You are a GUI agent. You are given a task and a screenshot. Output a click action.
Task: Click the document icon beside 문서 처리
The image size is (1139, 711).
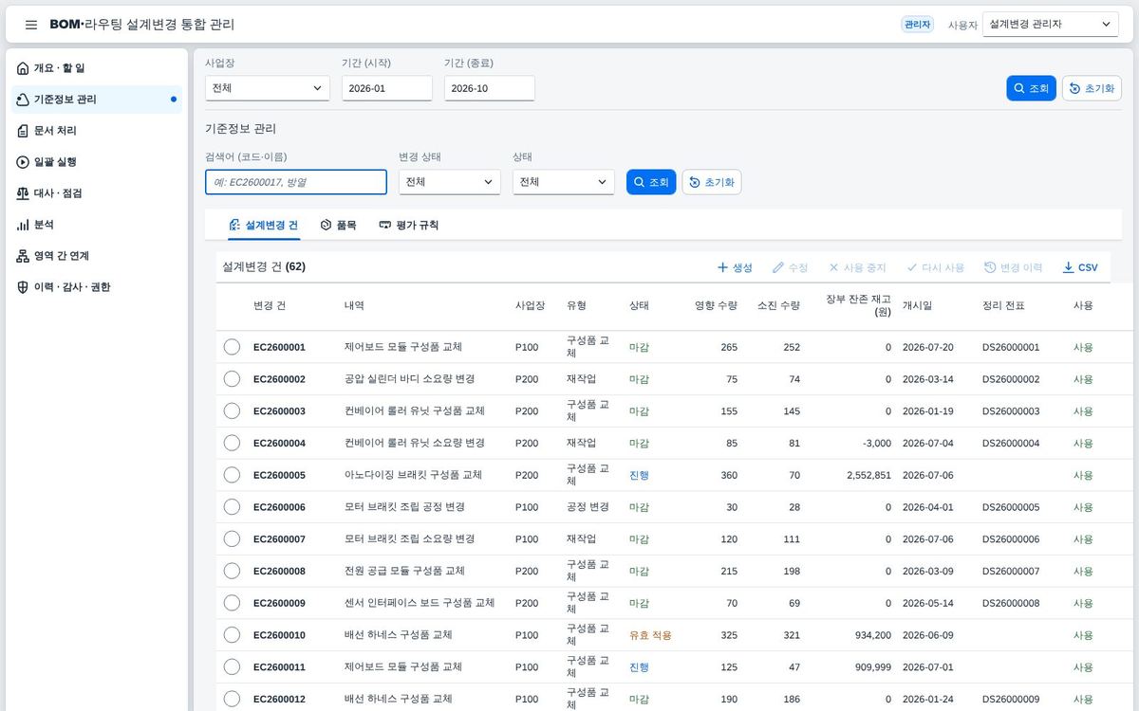pyautogui.click(x=23, y=131)
